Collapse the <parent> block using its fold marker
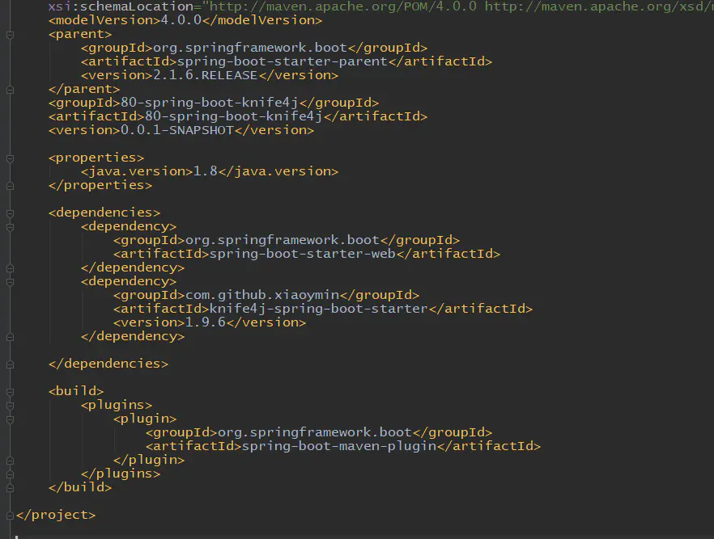Viewport: 714px width, 539px height. (x=10, y=35)
